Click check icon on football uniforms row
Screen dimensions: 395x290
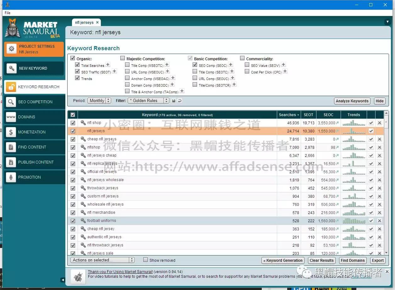371,221
